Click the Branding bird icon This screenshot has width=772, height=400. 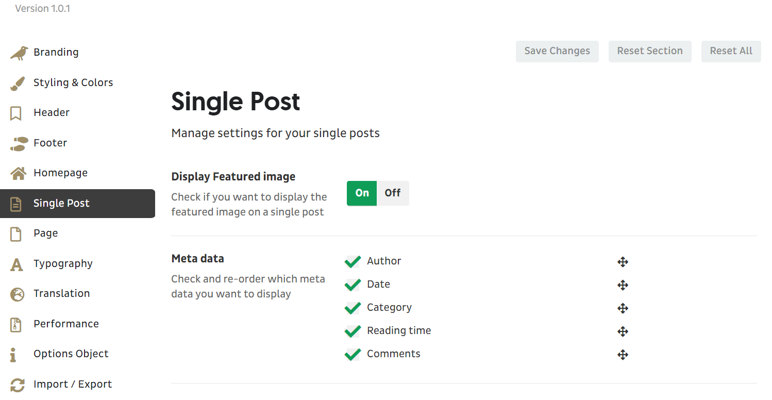click(x=19, y=53)
